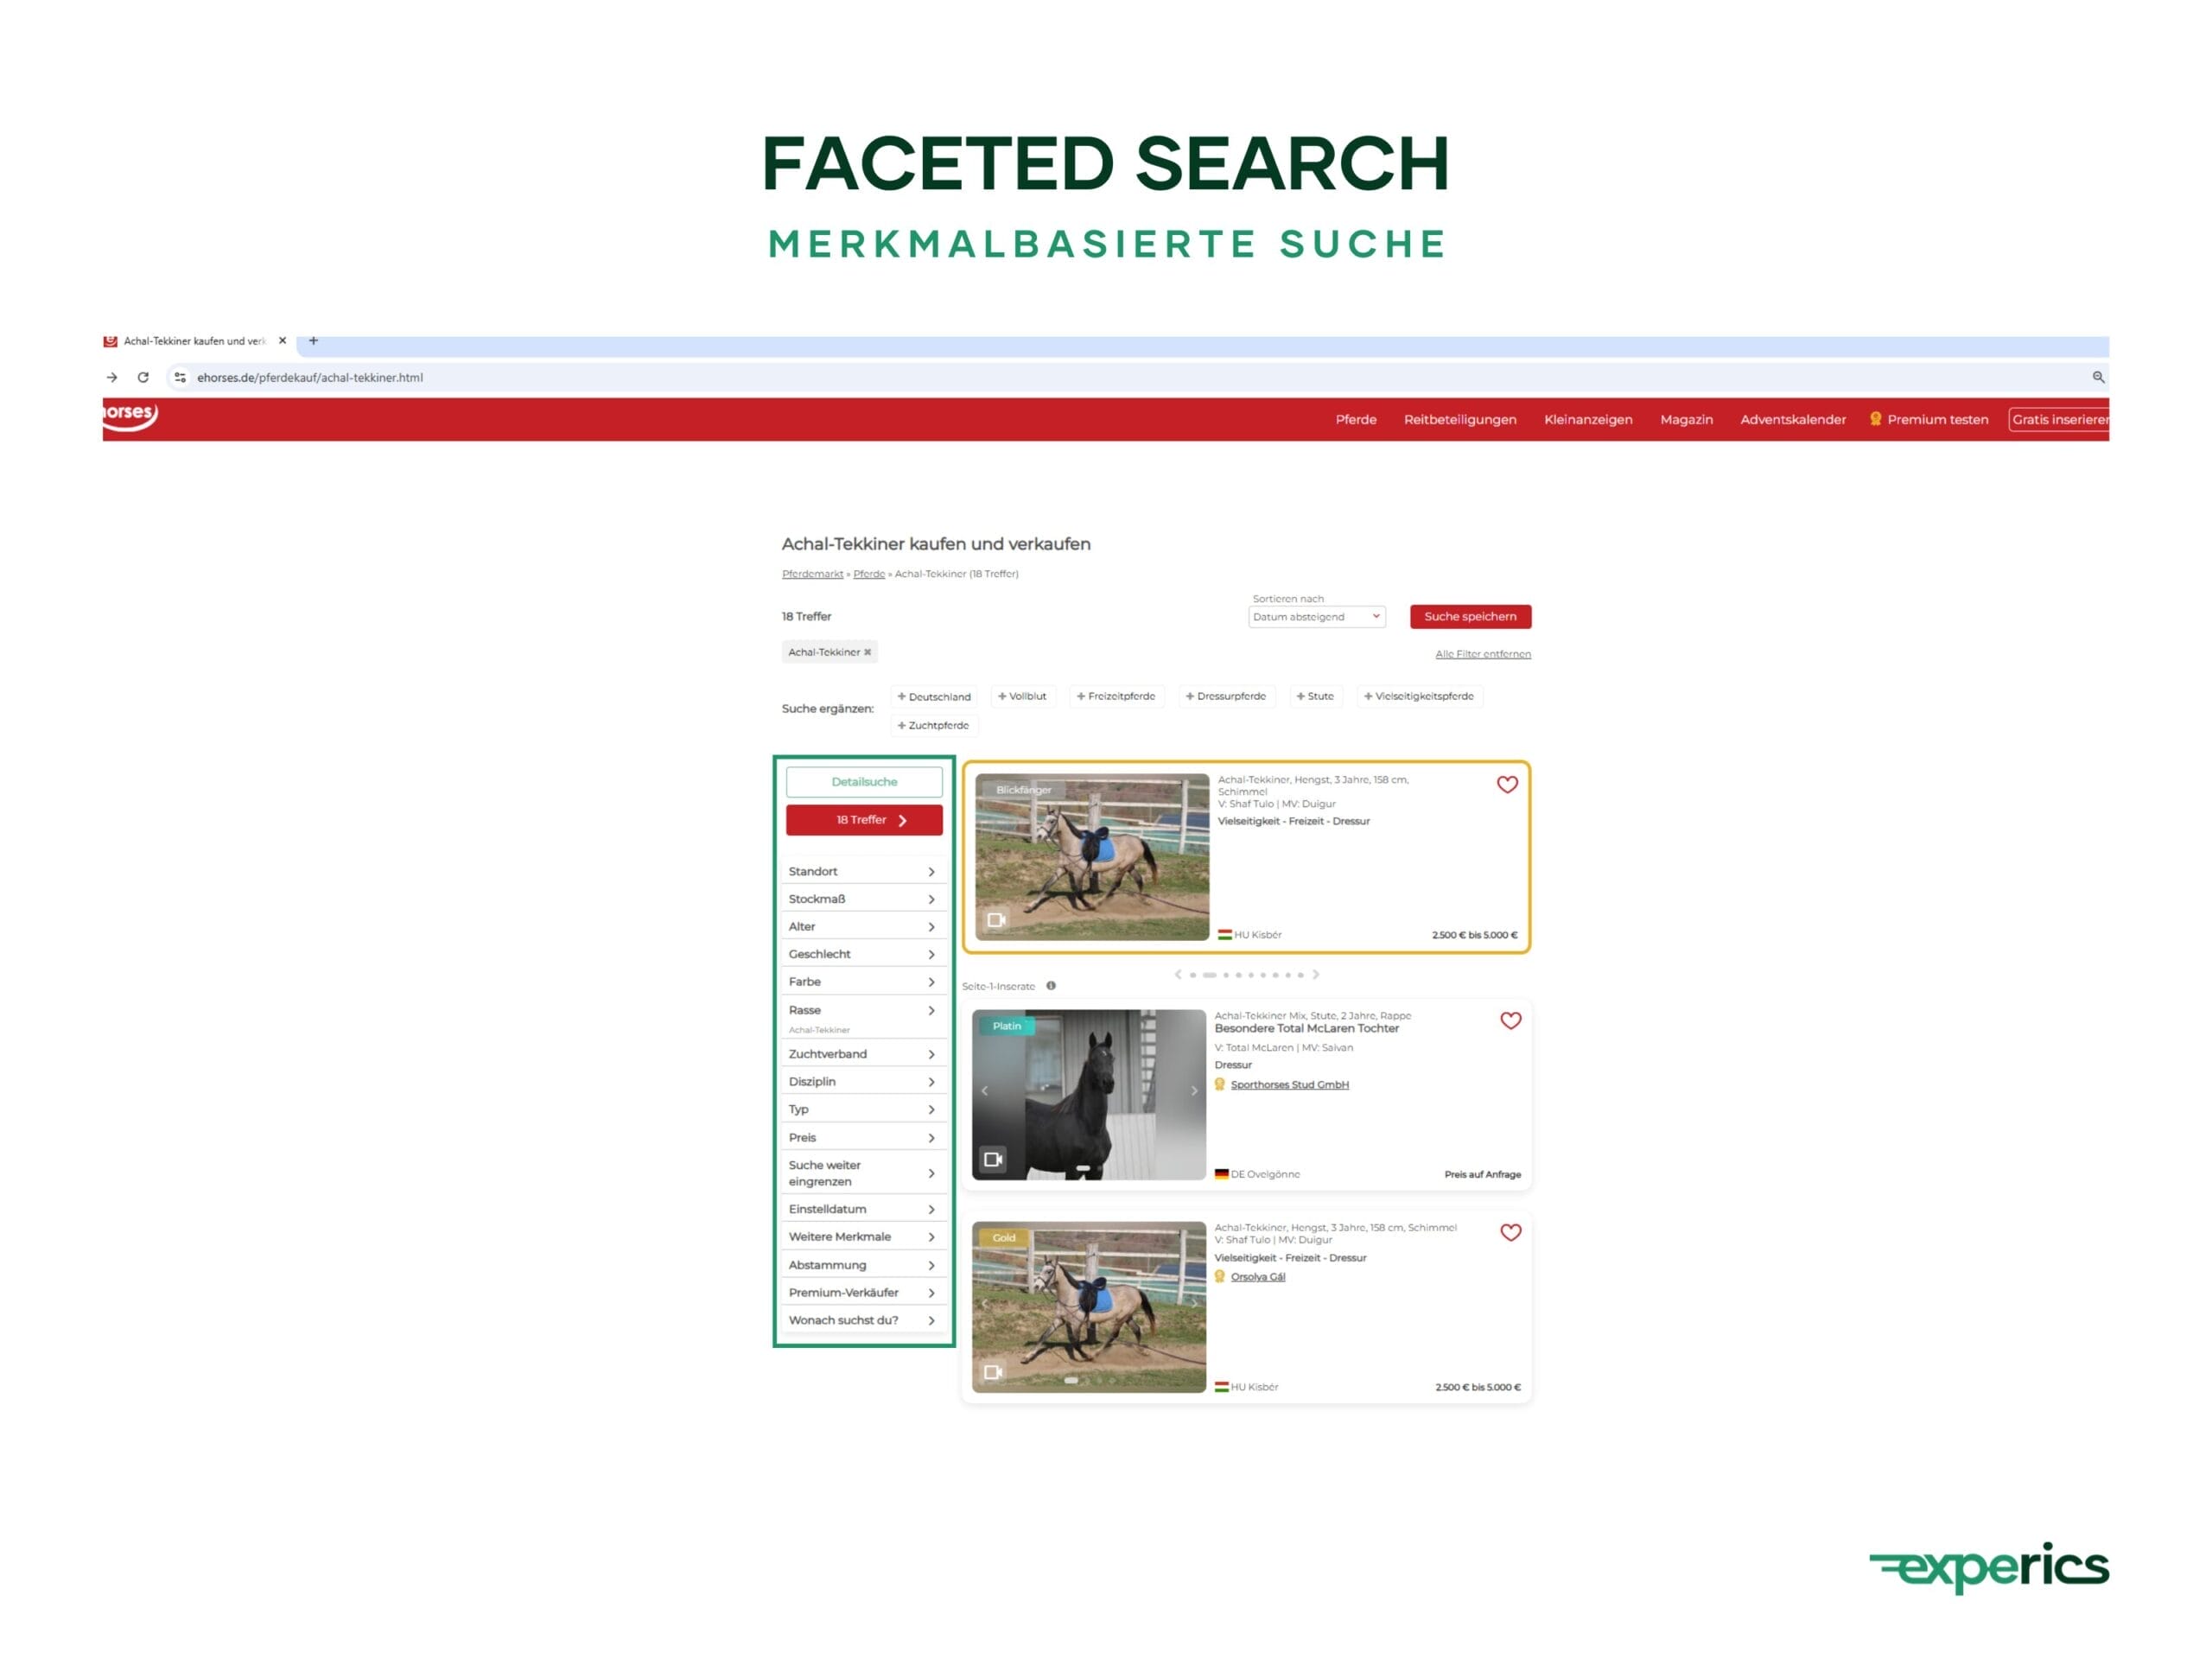Click the Suche speichern button
The height and width of the screenshot is (1659, 2212).
(1470, 617)
